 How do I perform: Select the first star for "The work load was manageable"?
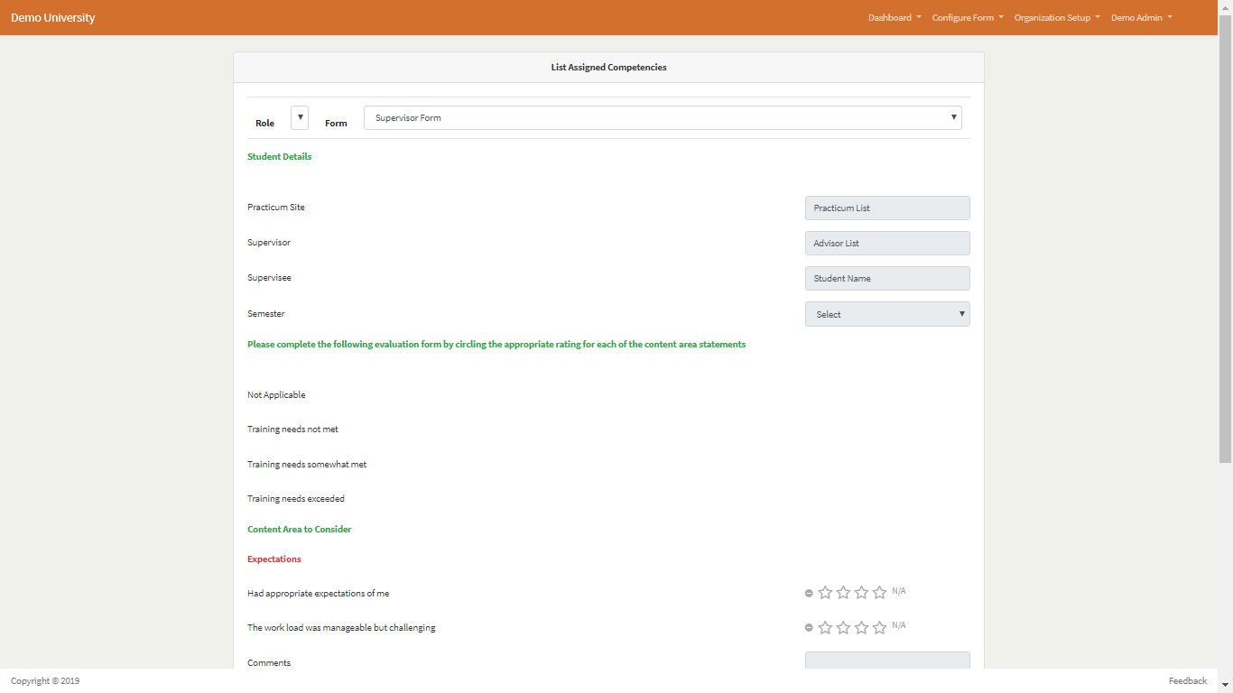coord(825,627)
